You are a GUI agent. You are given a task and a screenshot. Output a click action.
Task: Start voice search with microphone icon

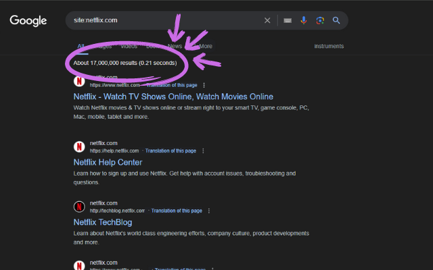tap(304, 20)
